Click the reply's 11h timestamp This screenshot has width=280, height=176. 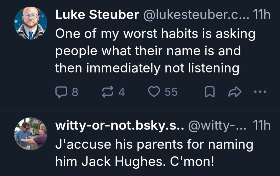click(x=262, y=126)
